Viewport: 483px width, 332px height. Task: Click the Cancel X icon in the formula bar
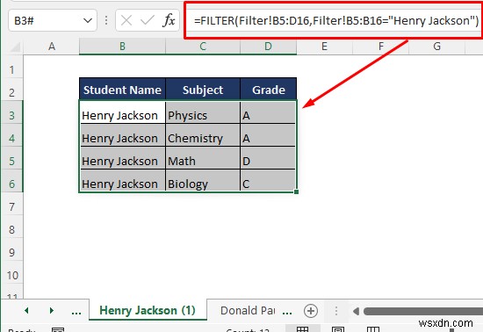click(x=126, y=20)
